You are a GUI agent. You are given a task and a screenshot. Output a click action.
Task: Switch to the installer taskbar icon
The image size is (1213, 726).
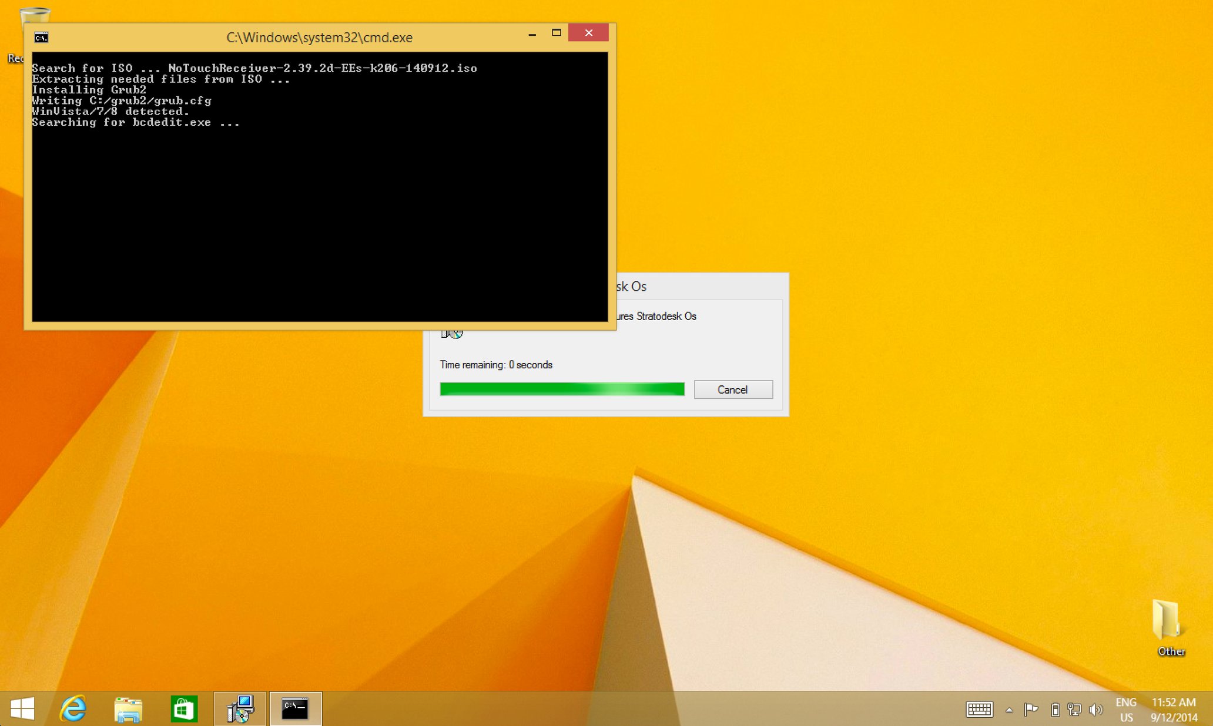[240, 708]
